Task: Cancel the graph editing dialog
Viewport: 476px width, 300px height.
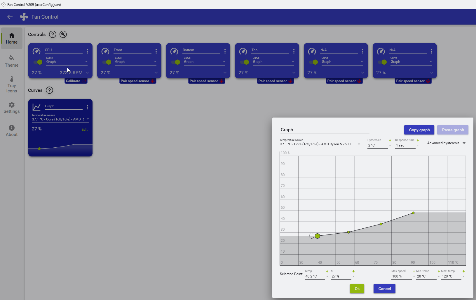Action: (x=384, y=289)
